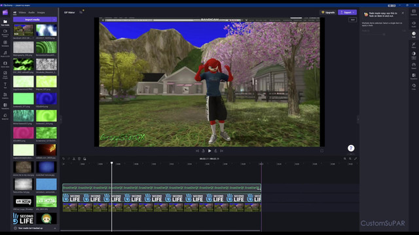
Task: Switch to the Images media tab
Action: 41,12
